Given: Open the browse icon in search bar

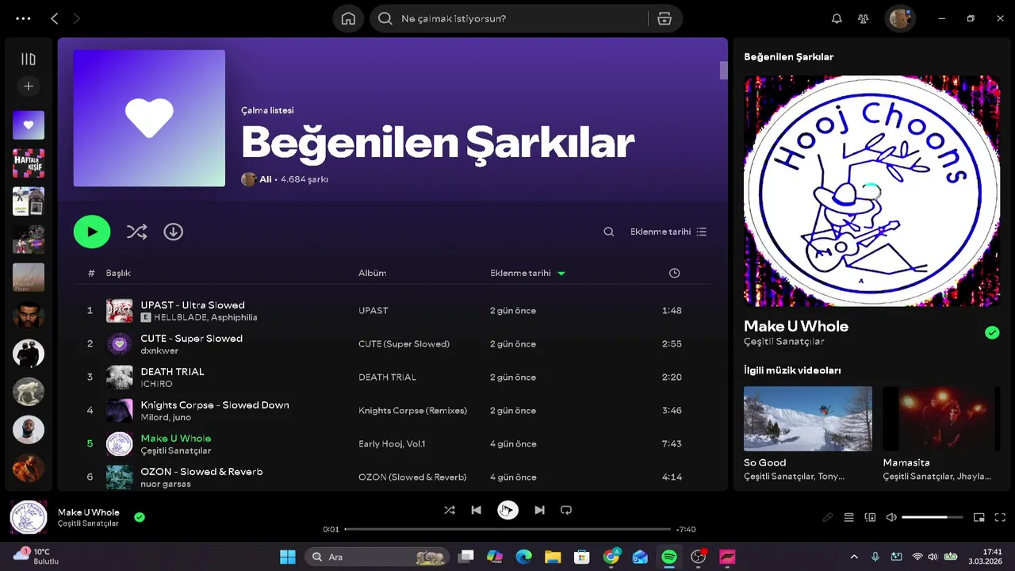Looking at the screenshot, I should click(x=665, y=18).
